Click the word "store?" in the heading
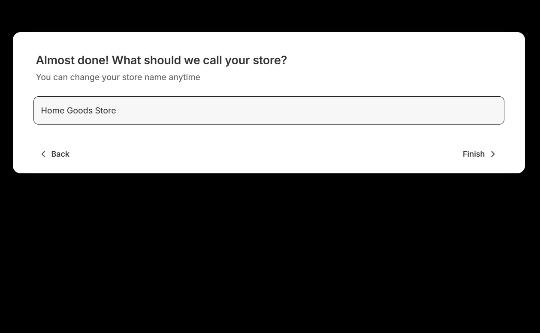 270,60
